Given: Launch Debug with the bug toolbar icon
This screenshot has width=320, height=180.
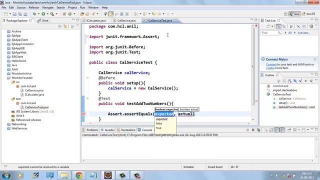Looking at the screenshot, I should pos(34,14).
